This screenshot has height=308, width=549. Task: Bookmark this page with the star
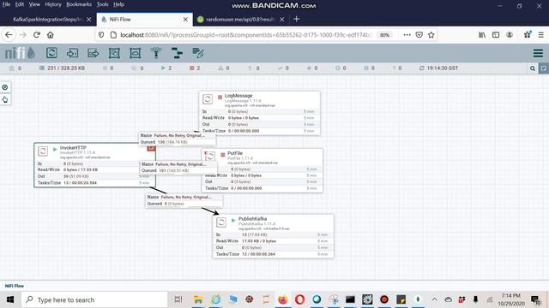click(431, 35)
